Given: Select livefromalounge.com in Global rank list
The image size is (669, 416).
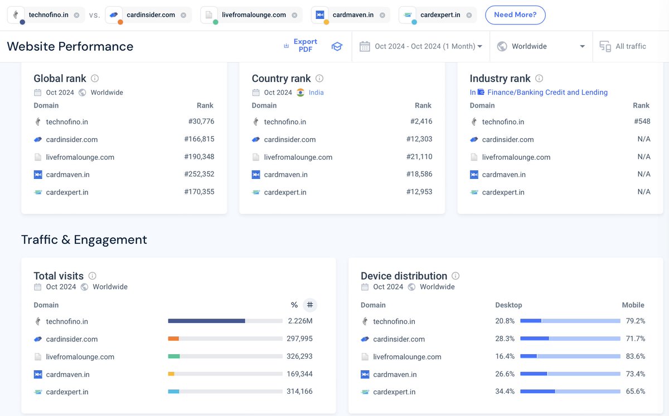Looking at the screenshot, I should [80, 157].
